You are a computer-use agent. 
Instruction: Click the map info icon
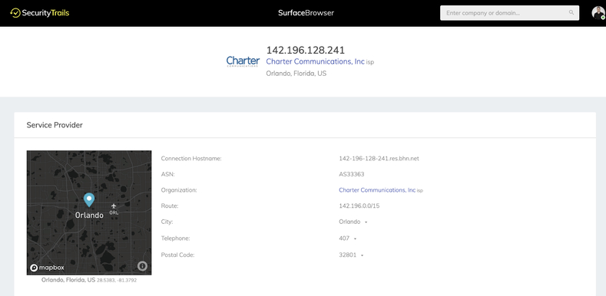tap(143, 265)
